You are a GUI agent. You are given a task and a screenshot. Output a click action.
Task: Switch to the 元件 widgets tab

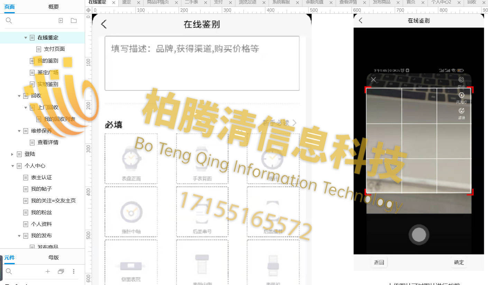tap(9, 257)
